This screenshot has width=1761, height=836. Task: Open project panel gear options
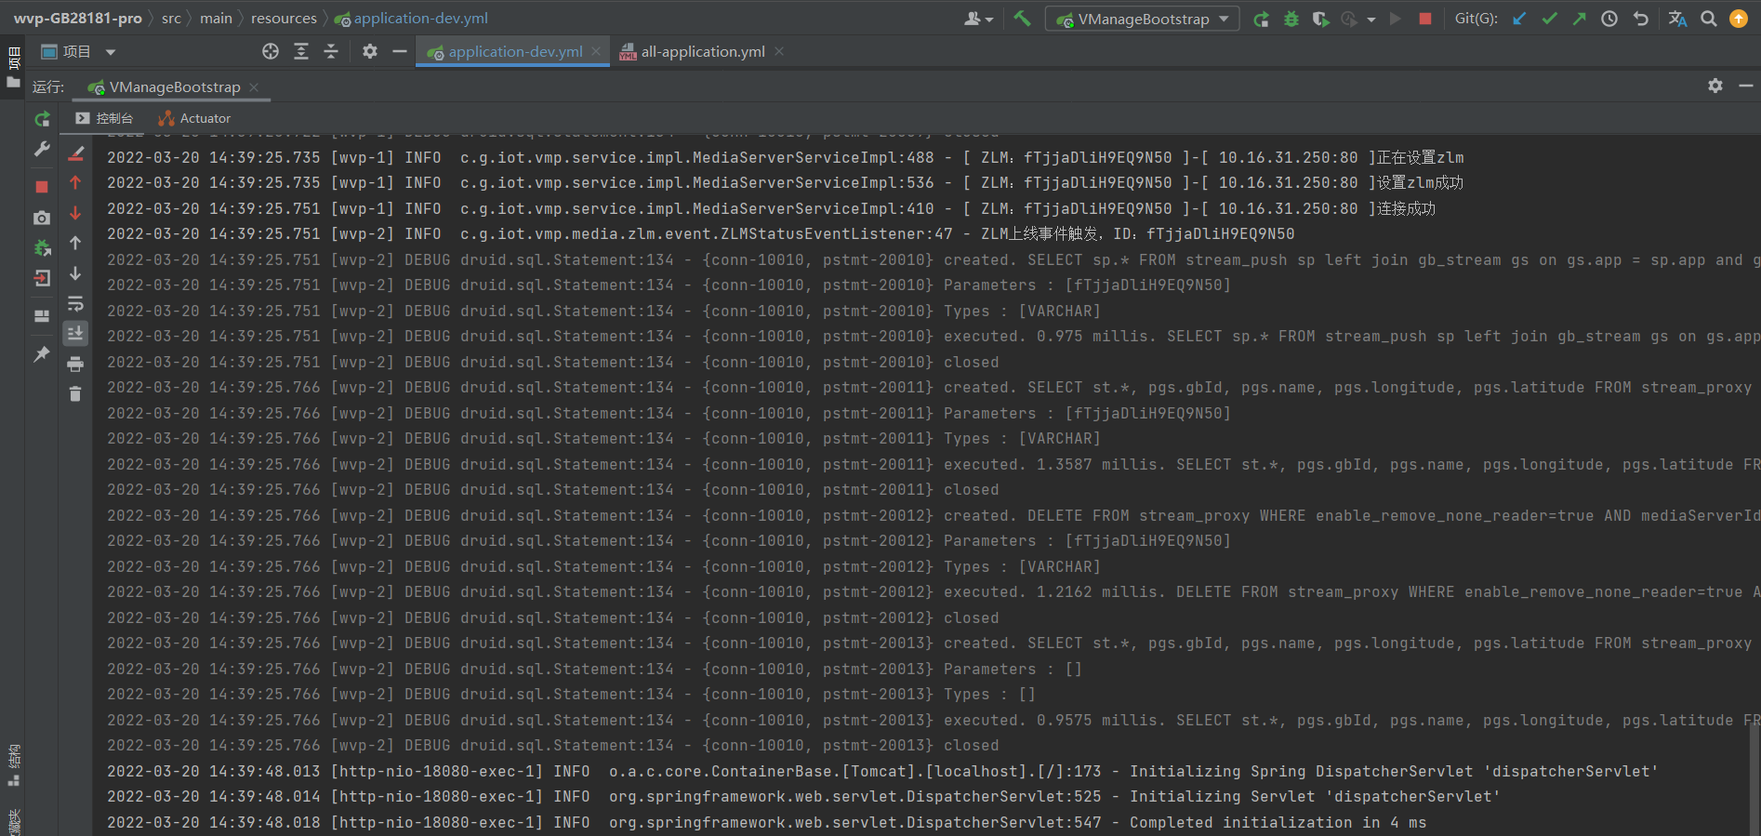[370, 51]
